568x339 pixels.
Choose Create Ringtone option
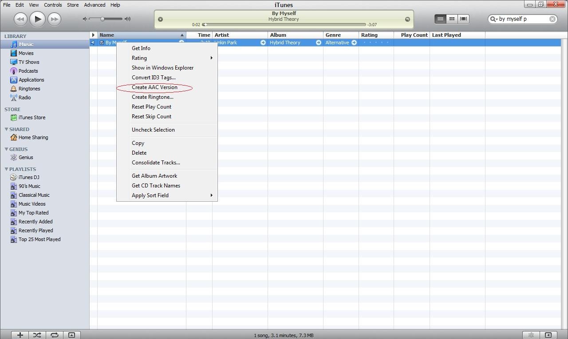click(x=167, y=97)
